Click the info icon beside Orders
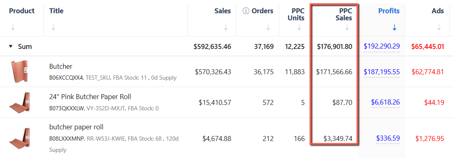 246,11
